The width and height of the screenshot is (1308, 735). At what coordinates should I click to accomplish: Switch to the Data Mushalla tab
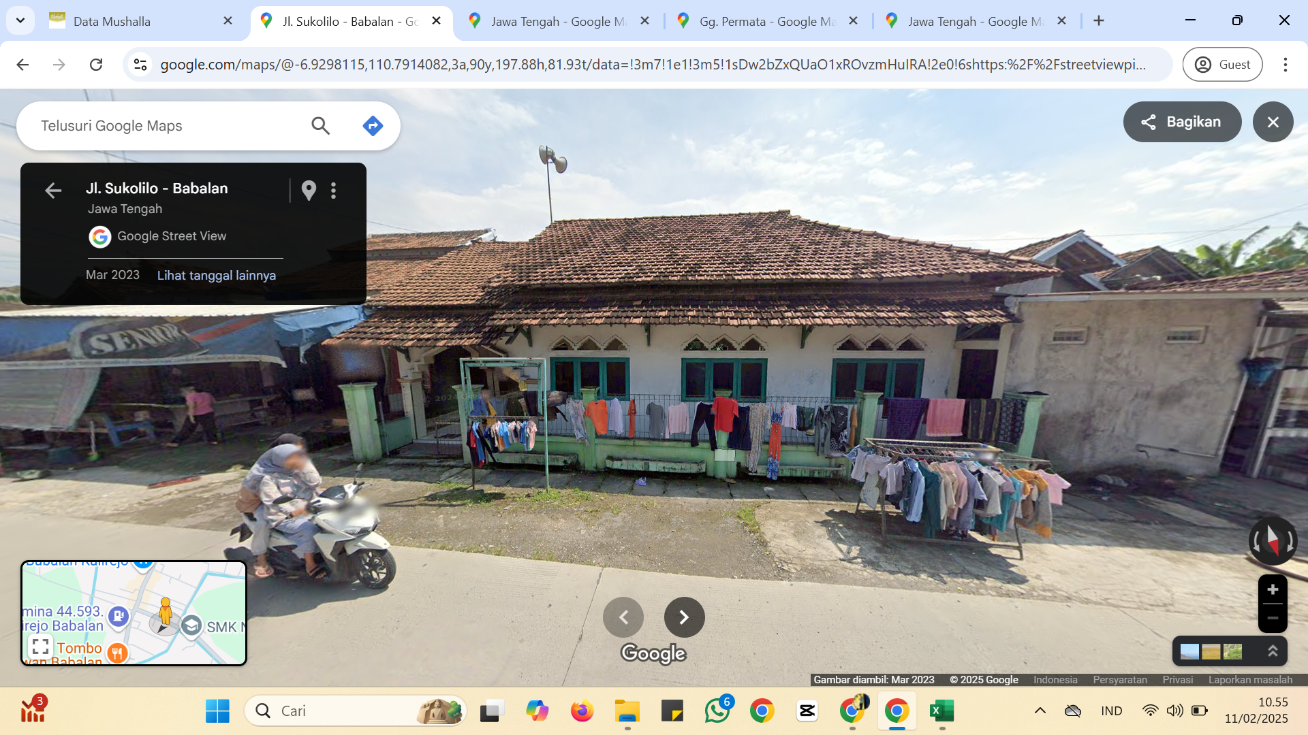click(x=142, y=21)
